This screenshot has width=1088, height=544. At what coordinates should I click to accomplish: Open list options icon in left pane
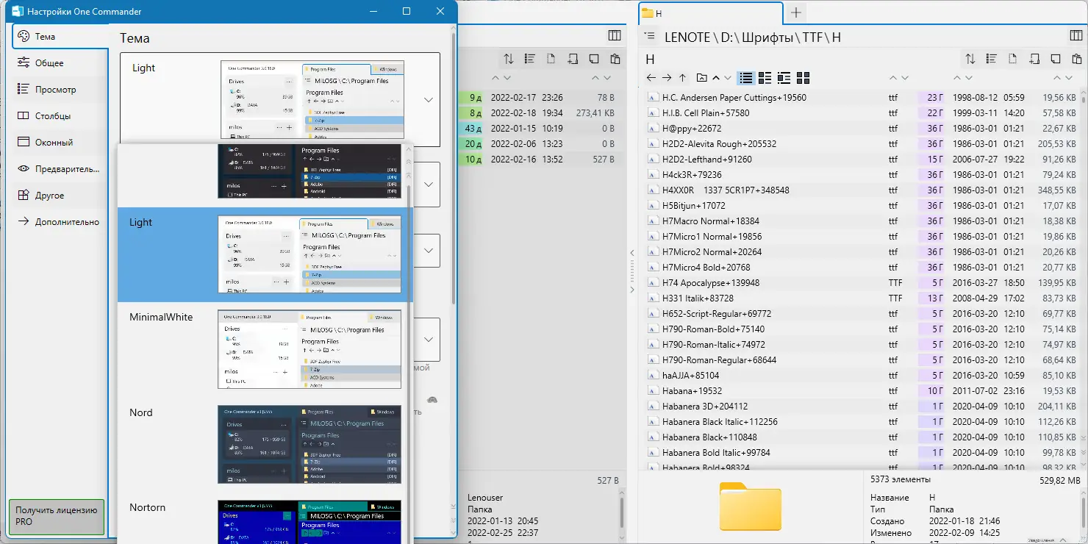[530, 59]
